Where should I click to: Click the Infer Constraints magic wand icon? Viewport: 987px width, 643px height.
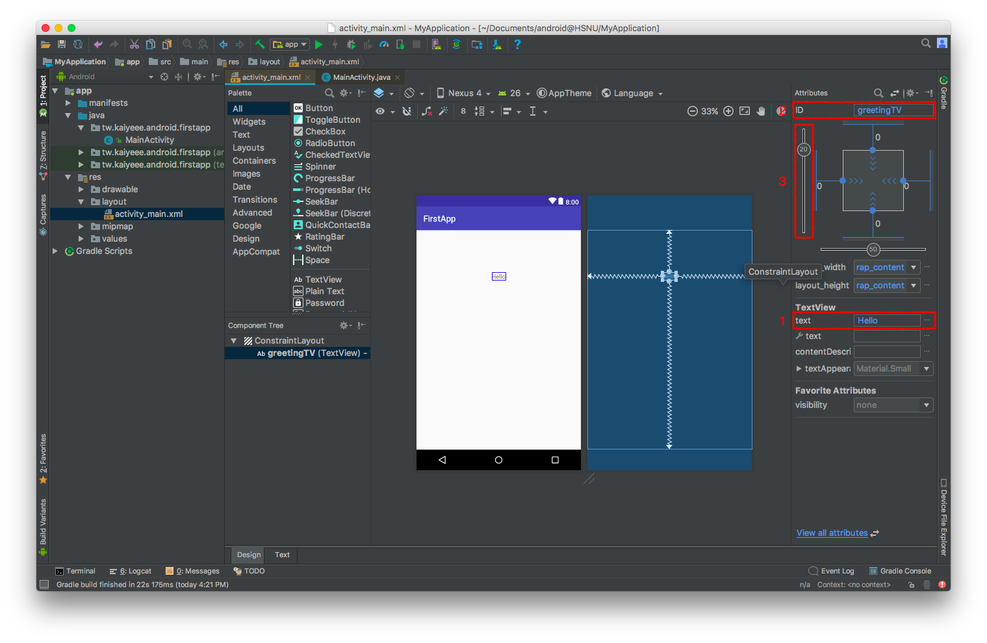coord(443,111)
